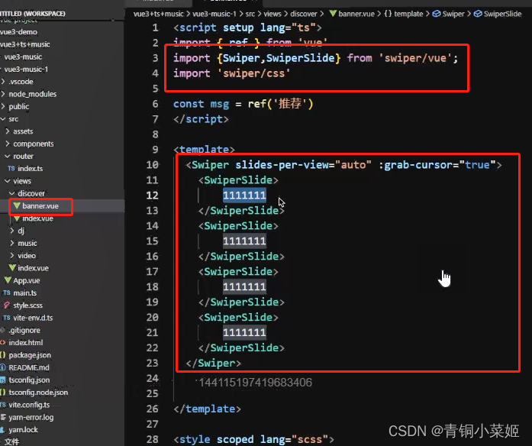Click the Sass icon next to style.scss

pos(6,305)
